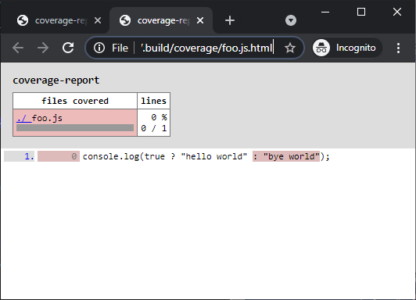This screenshot has height=300, width=416.
Task: Click the coverage-report page heading
Action: (x=56, y=80)
